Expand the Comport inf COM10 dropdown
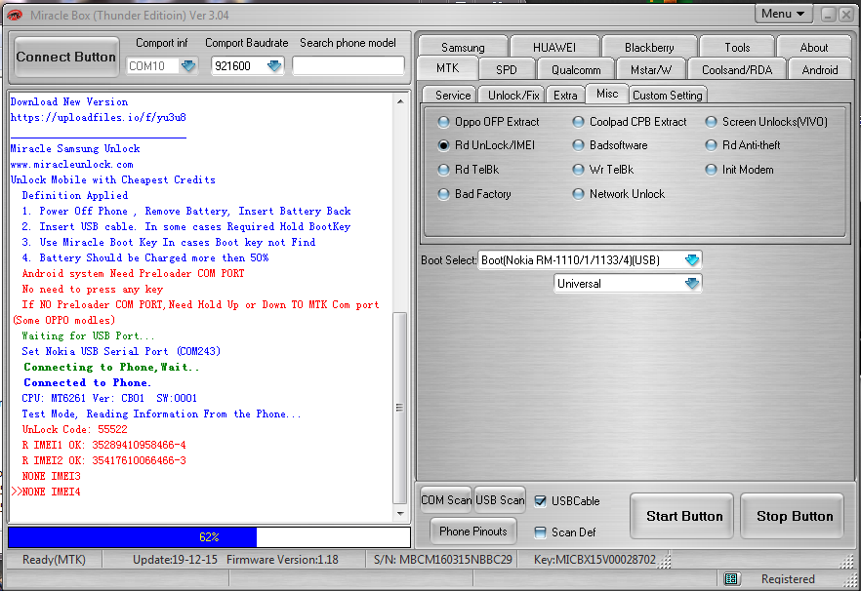Screen dimensions: 861x591 point(188,66)
